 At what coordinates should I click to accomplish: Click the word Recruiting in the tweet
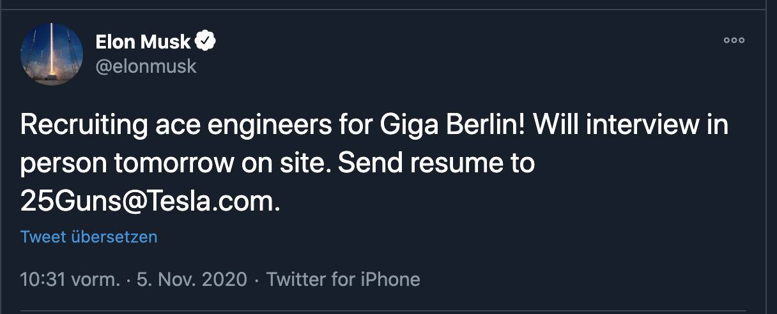(79, 124)
